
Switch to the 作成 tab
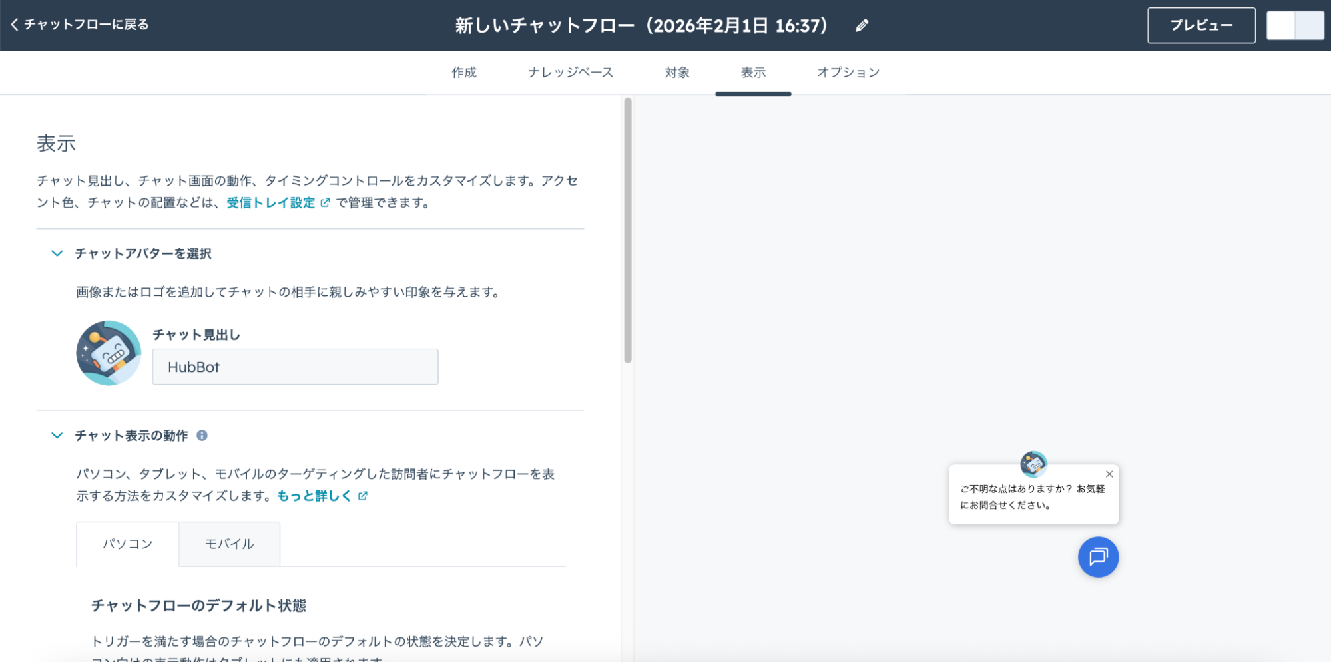coord(464,73)
